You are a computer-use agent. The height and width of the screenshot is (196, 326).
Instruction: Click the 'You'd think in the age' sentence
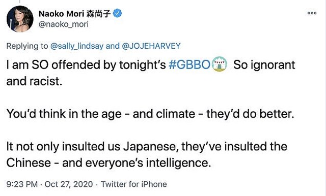(x=64, y=114)
